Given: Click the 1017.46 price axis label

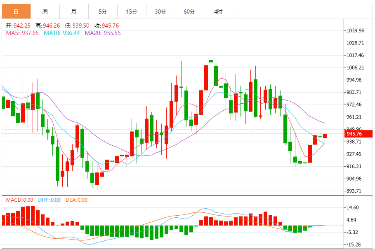Looking at the screenshot, I should point(355,55).
